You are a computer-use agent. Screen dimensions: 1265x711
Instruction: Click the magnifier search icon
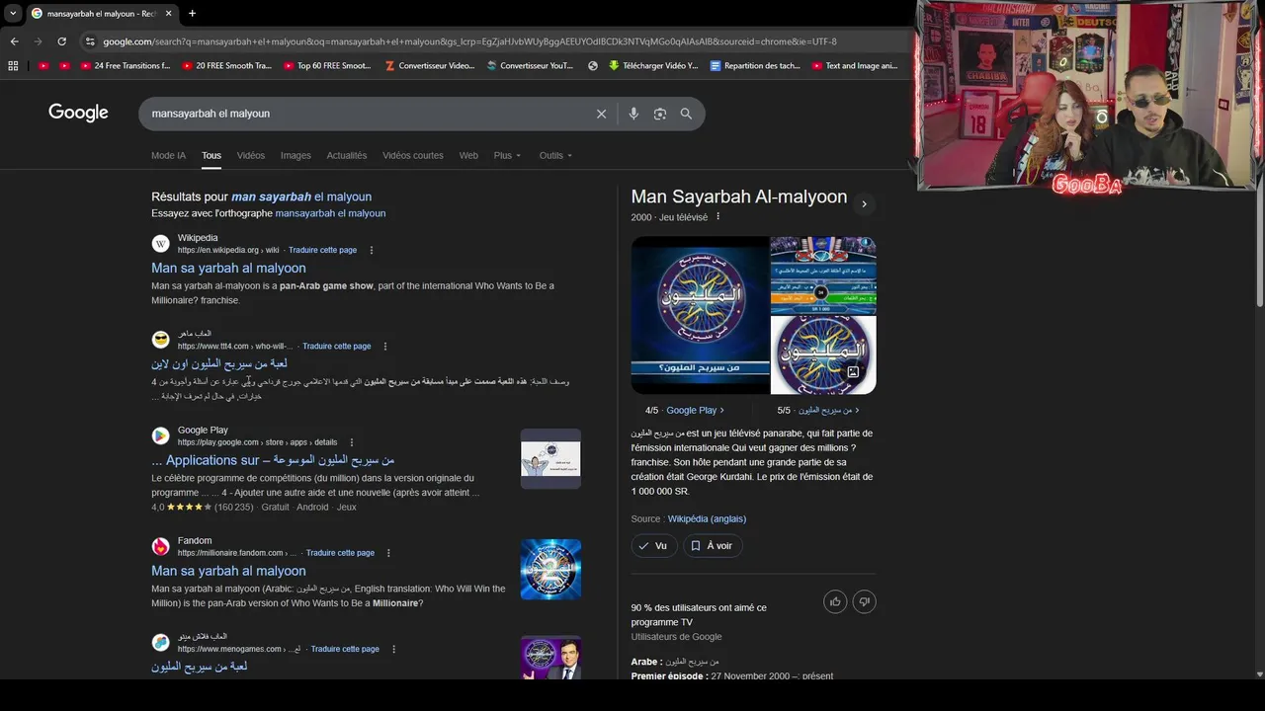click(686, 114)
